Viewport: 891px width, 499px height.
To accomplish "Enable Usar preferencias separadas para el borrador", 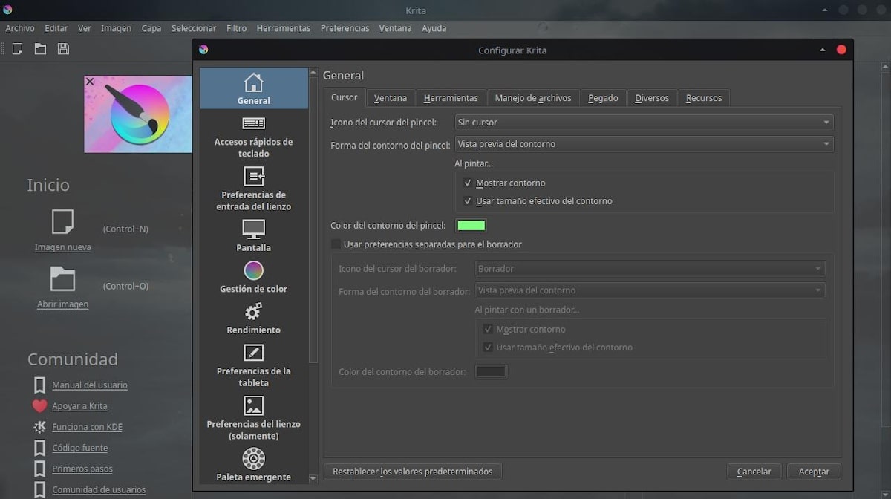I will click(x=335, y=244).
